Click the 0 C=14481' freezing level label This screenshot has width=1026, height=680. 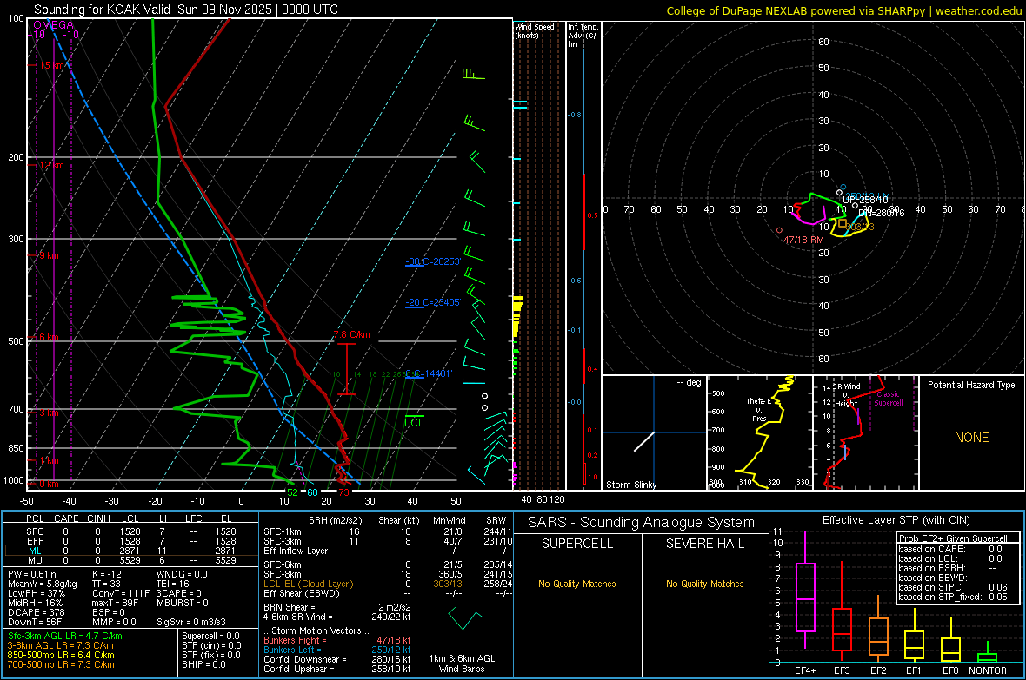429,374
